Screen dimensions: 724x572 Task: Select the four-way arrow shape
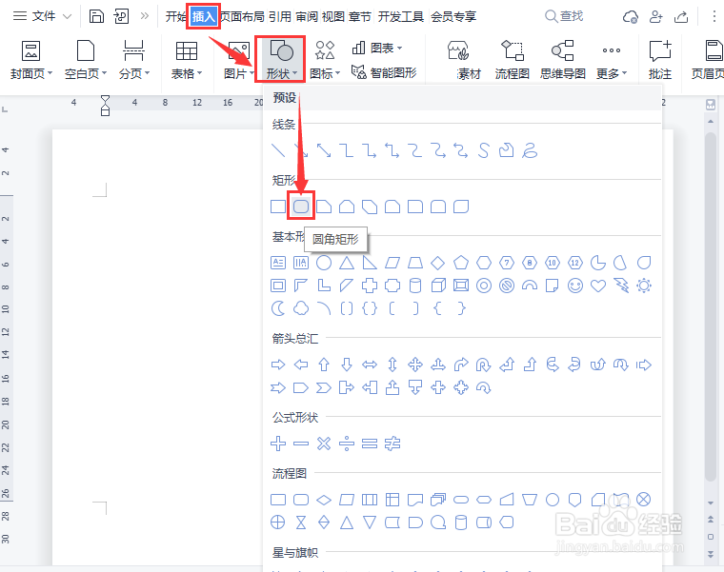(415, 365)
